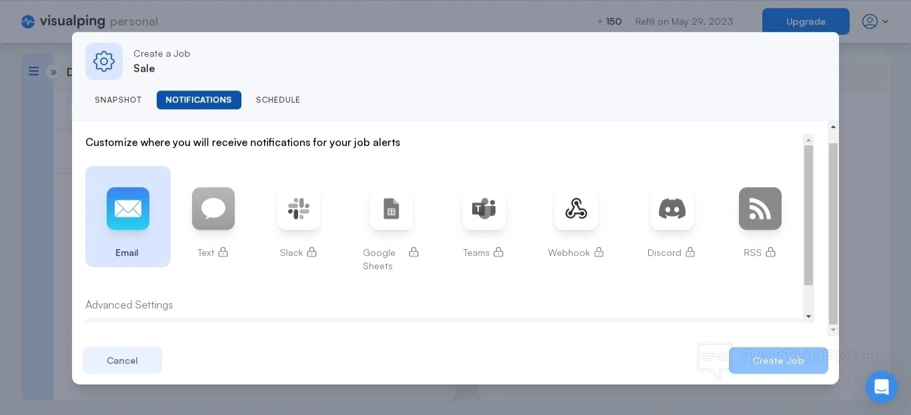This screenshot has width=911, height=415.
Task: Click the lock icon beside Slack
Action: click(311, 252)
